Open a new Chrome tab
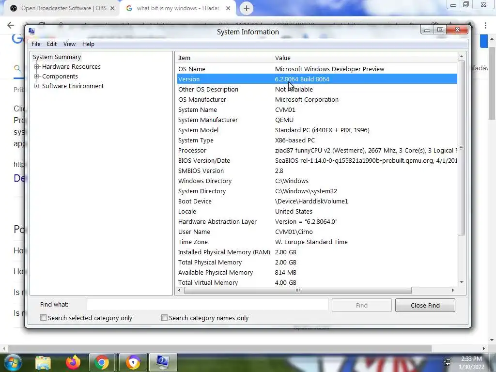Viewport: 496px width, 372px height. (x=247, y=8)
